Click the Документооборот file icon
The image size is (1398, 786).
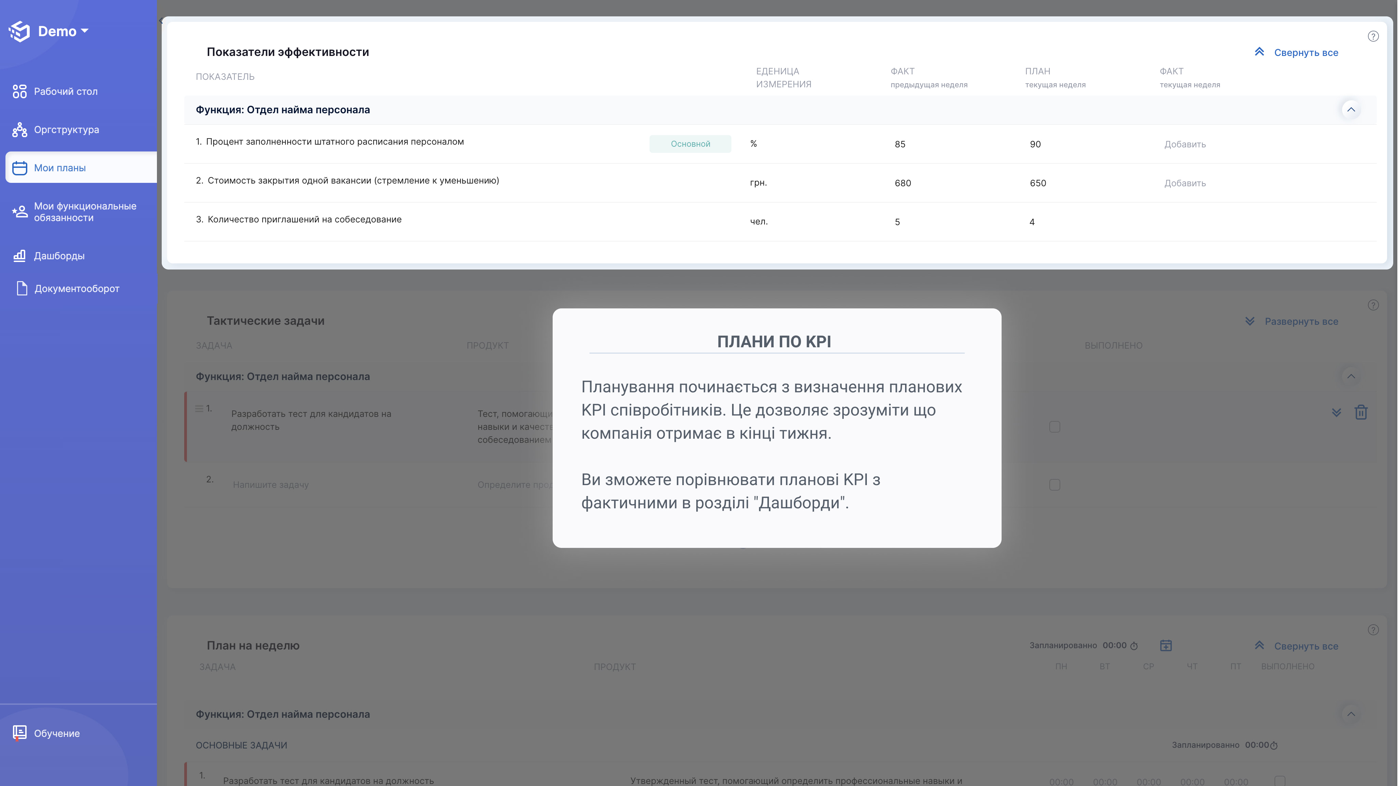tap(22, 288)
